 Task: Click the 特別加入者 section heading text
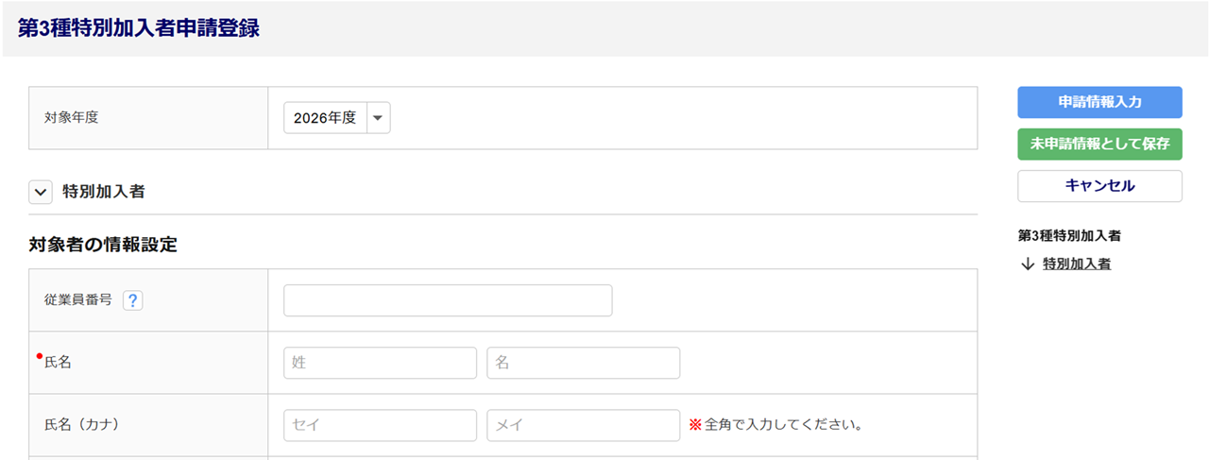(103, 192)
